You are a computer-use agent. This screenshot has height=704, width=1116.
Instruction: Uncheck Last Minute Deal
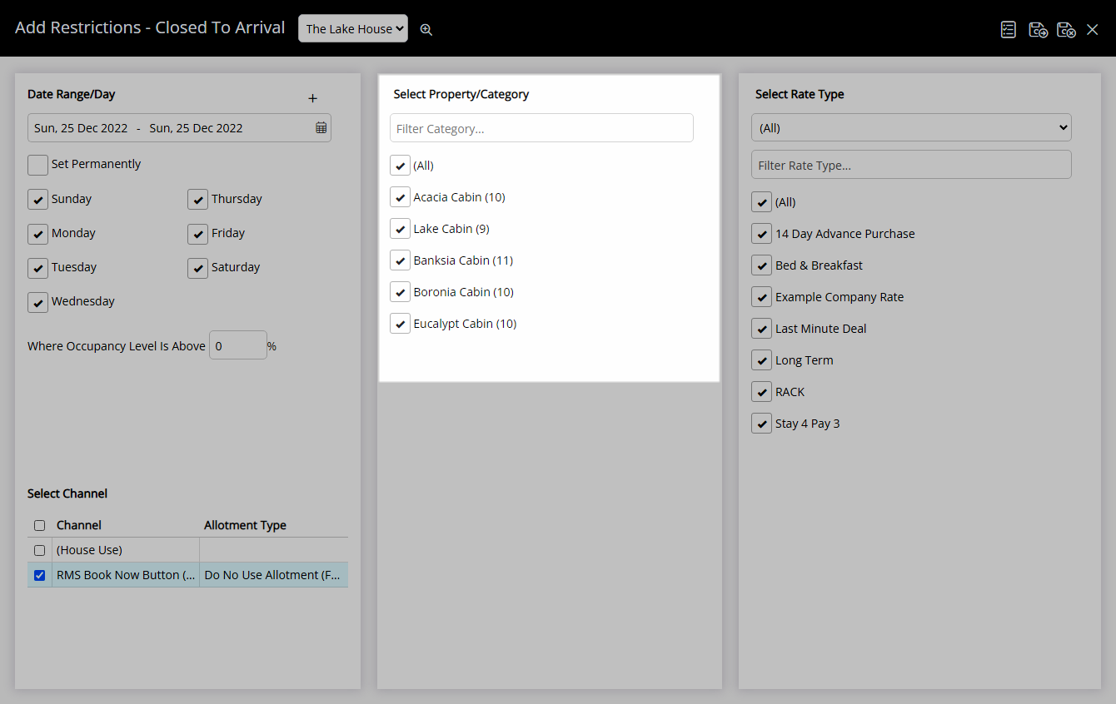(761, 329)
